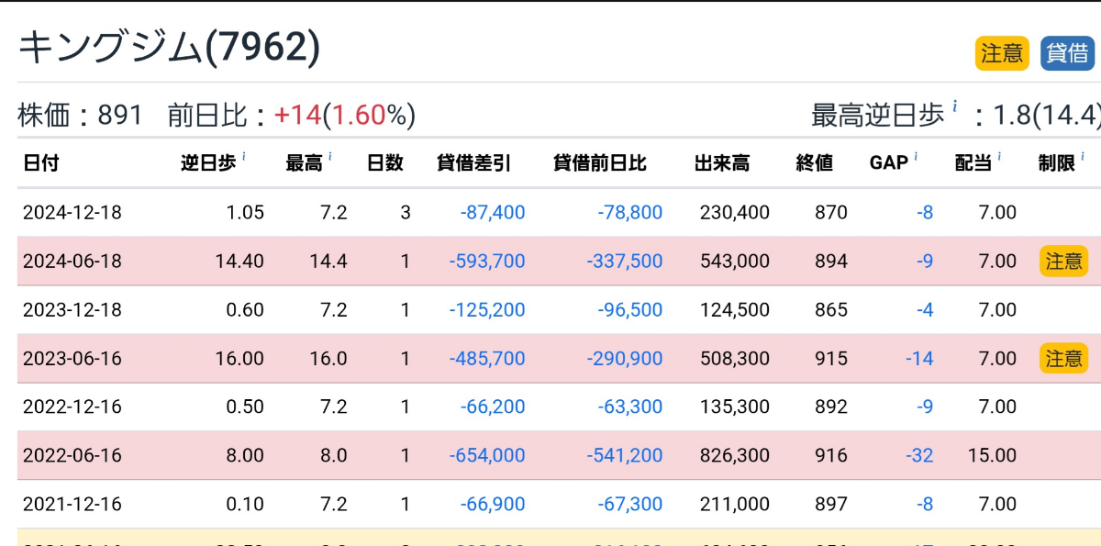Click the -541,200 貸借前日比 link
1101x546 pixels.
pyautogui.click(x=624, y=455)
